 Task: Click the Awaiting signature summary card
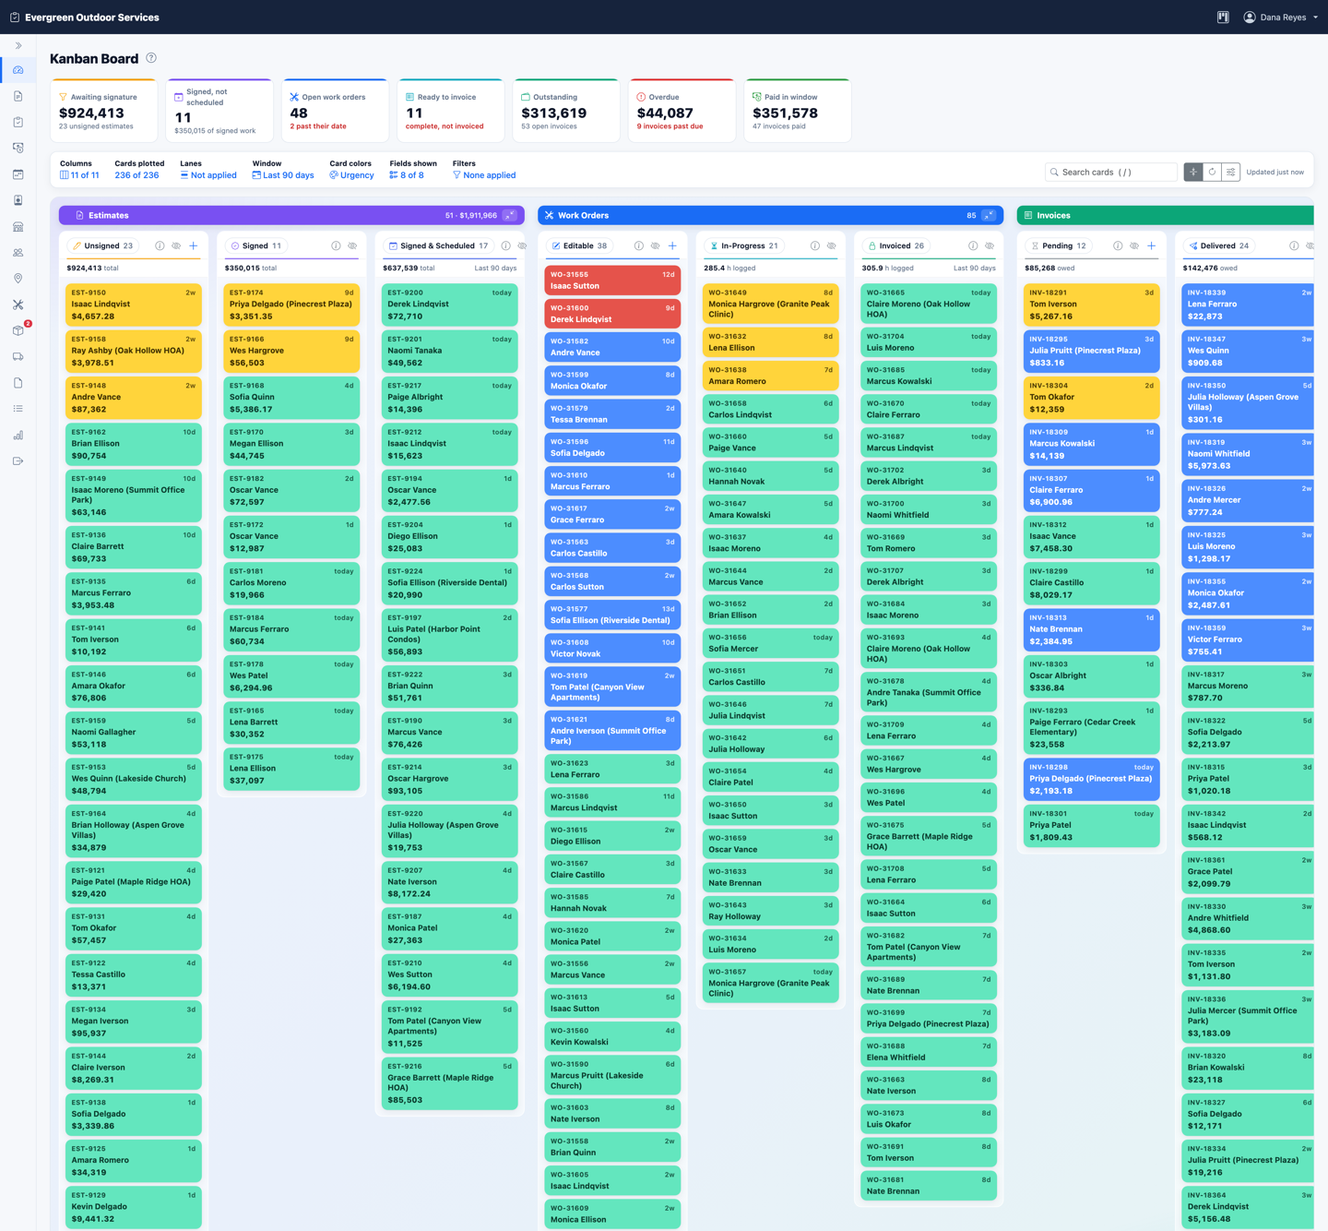click(103, 110)
